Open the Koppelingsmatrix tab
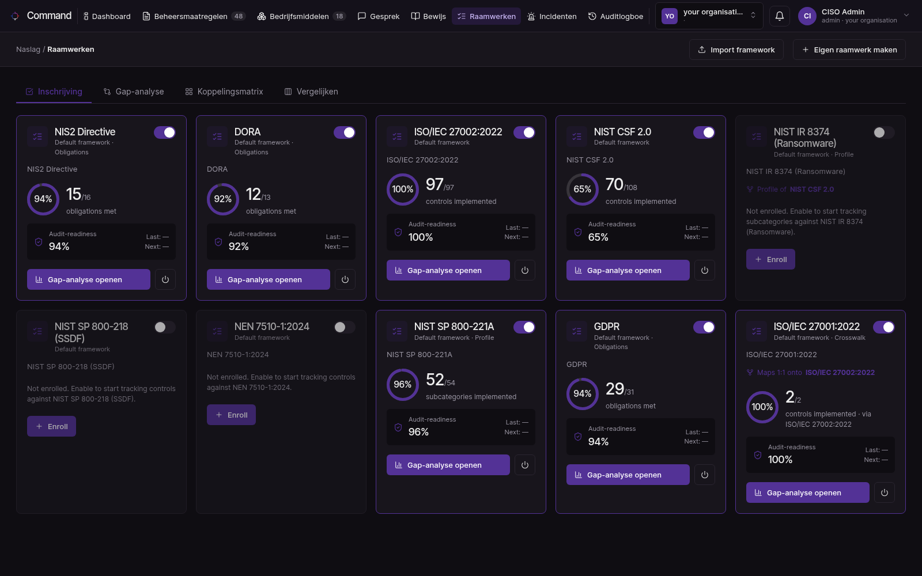Screen dimensions: 922x576 click(x=224, y=92)
